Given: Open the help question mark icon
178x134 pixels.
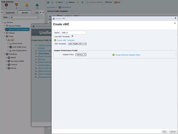Looking at the screenshot, I should [x=175, y=23].
